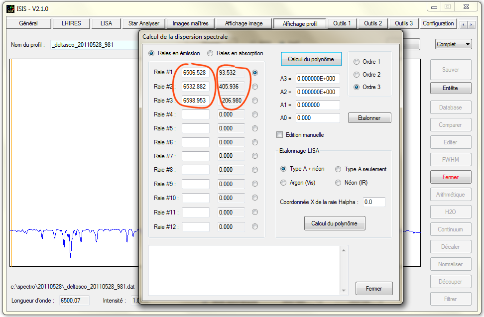Click the top Calcul du polynôme button
The width and height of the screenshot is (484, 317).
click(x=311, y=59)
